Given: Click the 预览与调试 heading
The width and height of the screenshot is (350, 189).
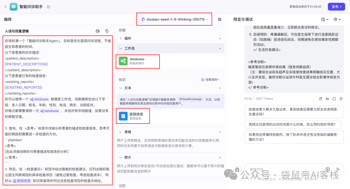Looking at the screenshot, I should [x=243, y=19].
